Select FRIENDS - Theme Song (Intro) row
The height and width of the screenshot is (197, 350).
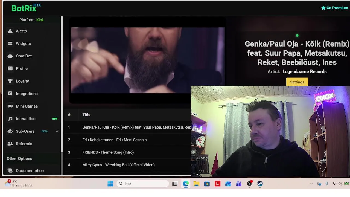coord(127,152)
